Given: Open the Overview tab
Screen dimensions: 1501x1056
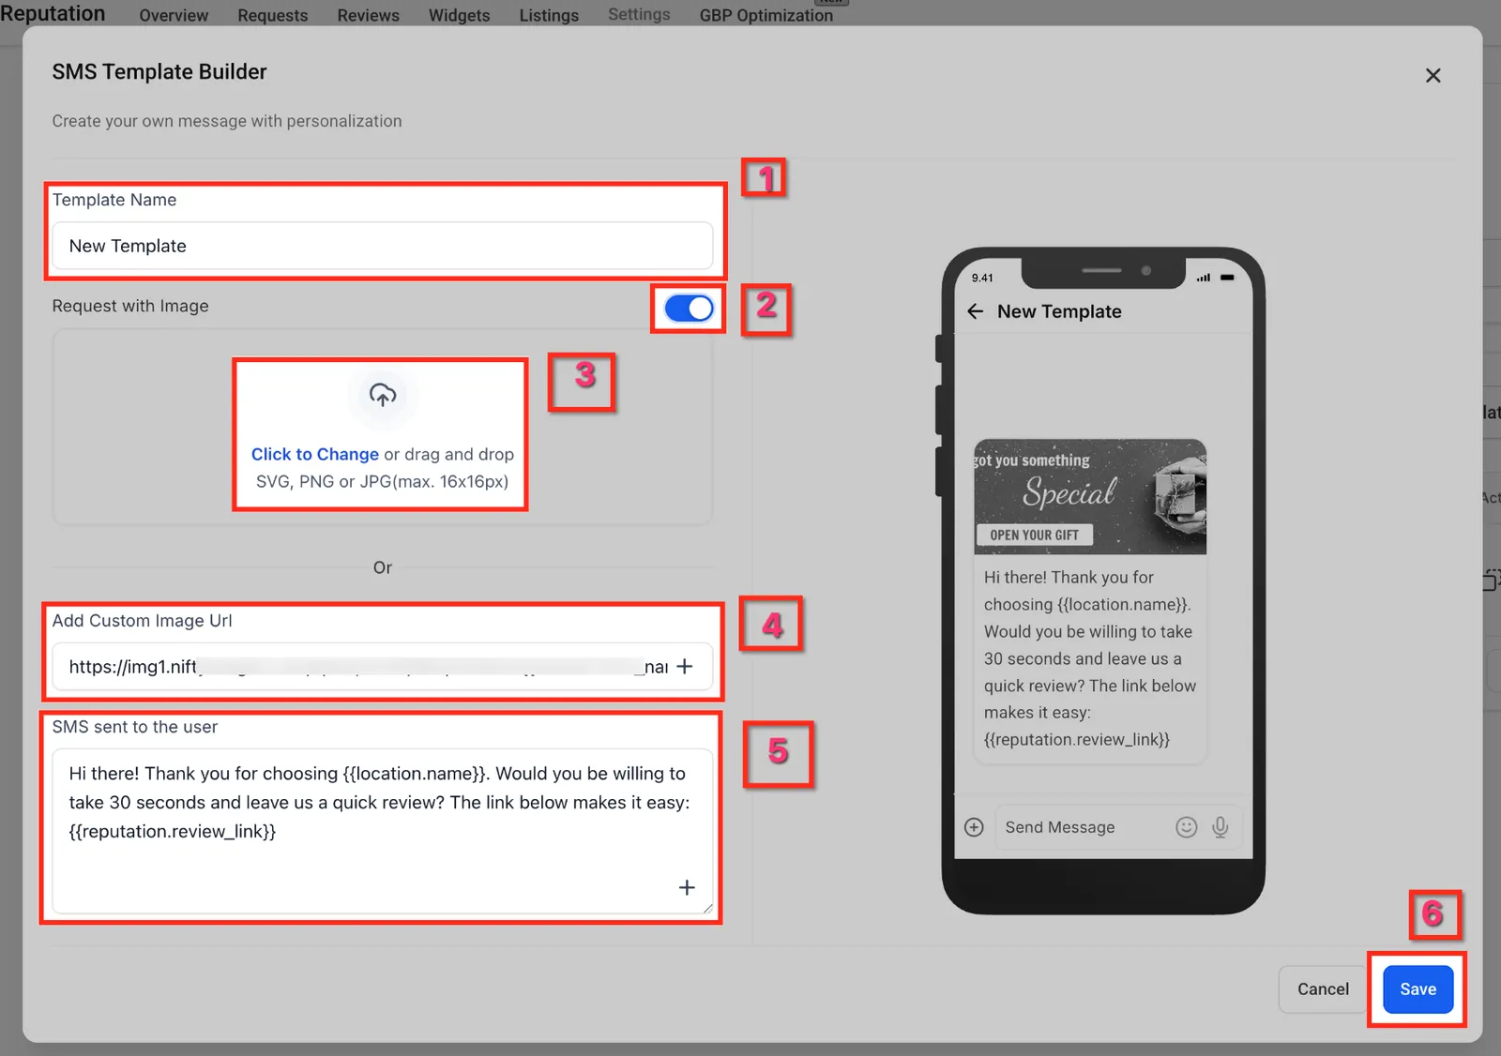Looking at the screenshot, I should coord(174,15).
